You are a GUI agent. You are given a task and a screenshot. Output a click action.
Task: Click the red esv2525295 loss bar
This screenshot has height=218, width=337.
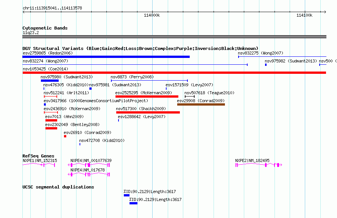click(x=147, y=97)
